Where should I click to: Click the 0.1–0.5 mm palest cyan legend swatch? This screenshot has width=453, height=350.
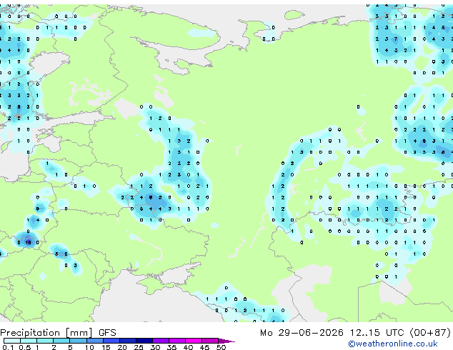(x=12, y=341)
